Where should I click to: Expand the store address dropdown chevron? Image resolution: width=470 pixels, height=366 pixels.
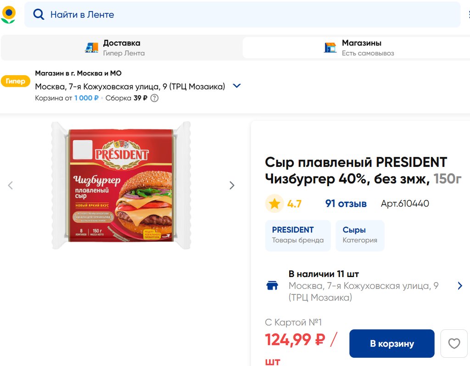(237, 86)
